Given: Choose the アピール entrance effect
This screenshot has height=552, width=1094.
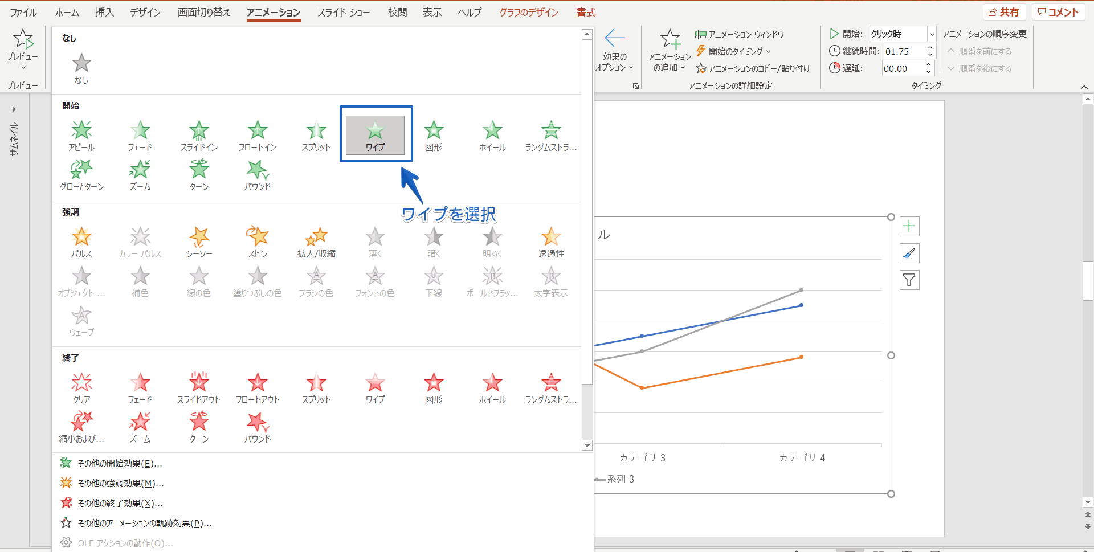Looking at the screenshot, I should point(81,136).
